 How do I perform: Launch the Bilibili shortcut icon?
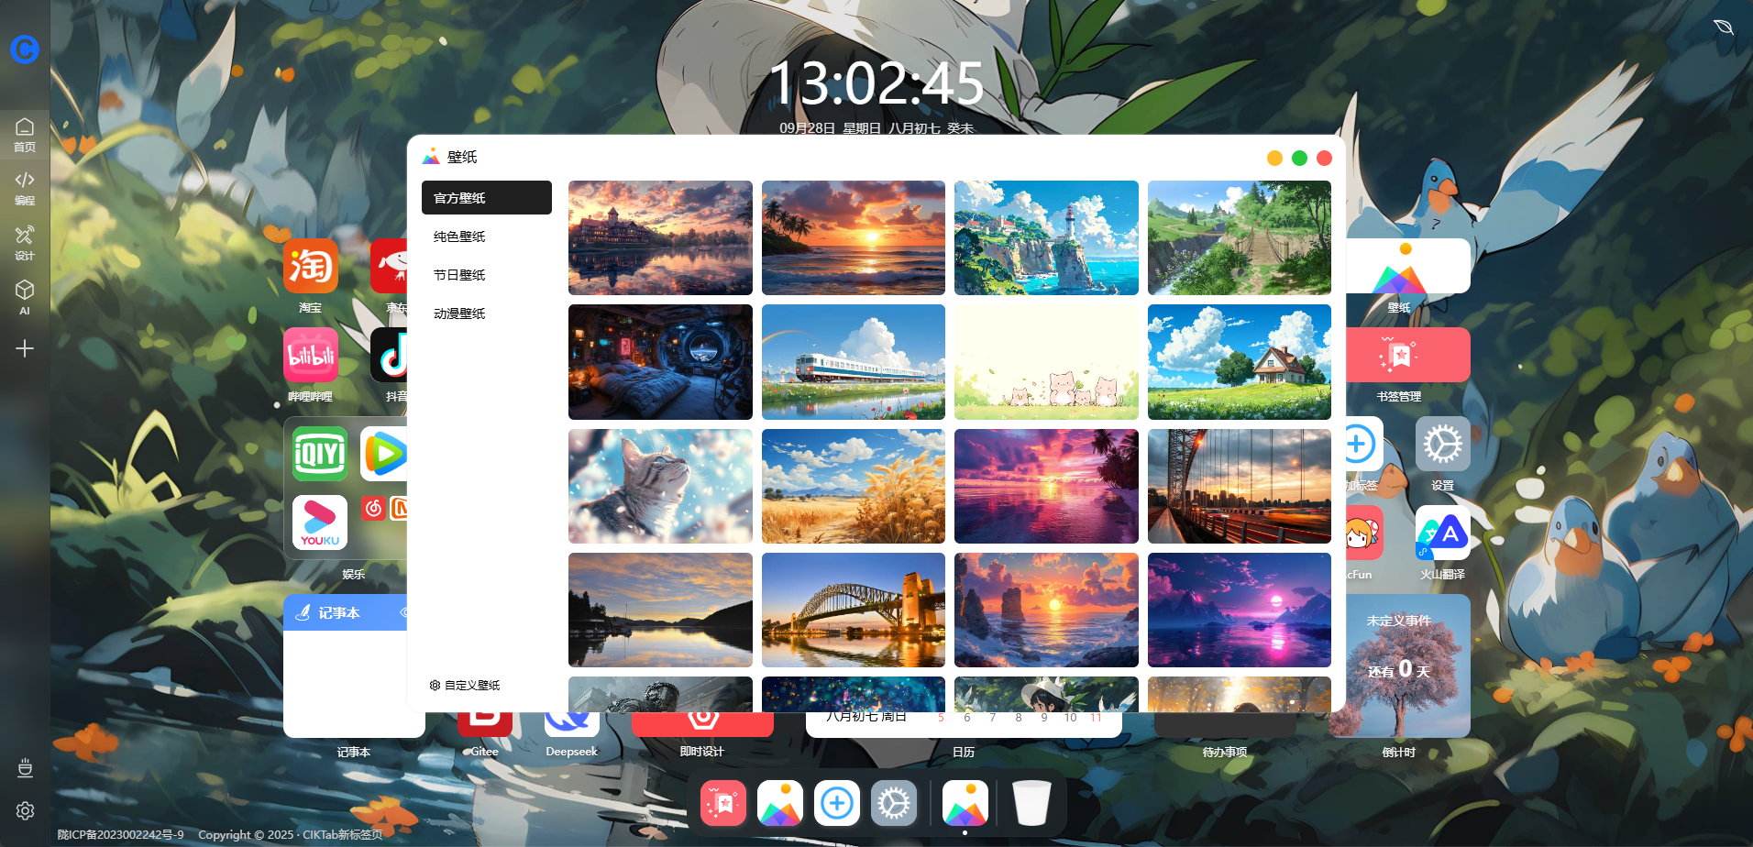click(311, 356)
